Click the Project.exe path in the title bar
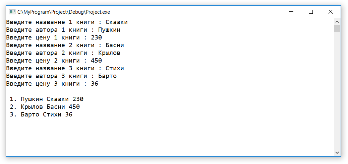Image resolution: width=348 pixels, height=164 pixels. pos(63,12)
